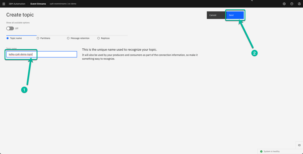Screen dimensions: 303x154
Task: Click the IBM Automation home link
Action: (x=17, y=4)
